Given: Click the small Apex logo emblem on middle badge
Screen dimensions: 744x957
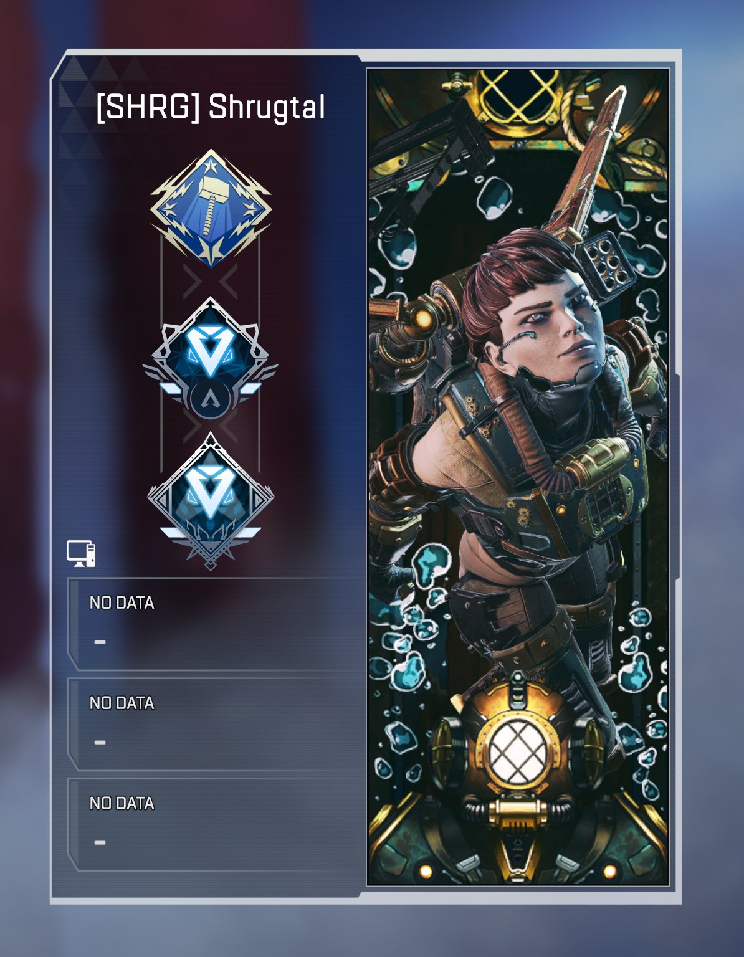Looking at the screenshot, I should 211,399.
